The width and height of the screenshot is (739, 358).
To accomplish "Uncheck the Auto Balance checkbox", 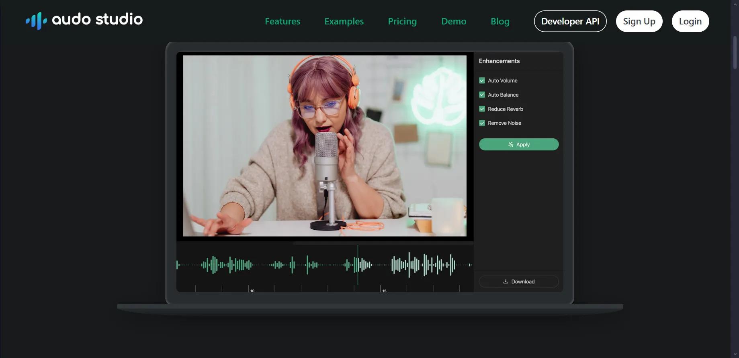I will [x=482, y=95].
